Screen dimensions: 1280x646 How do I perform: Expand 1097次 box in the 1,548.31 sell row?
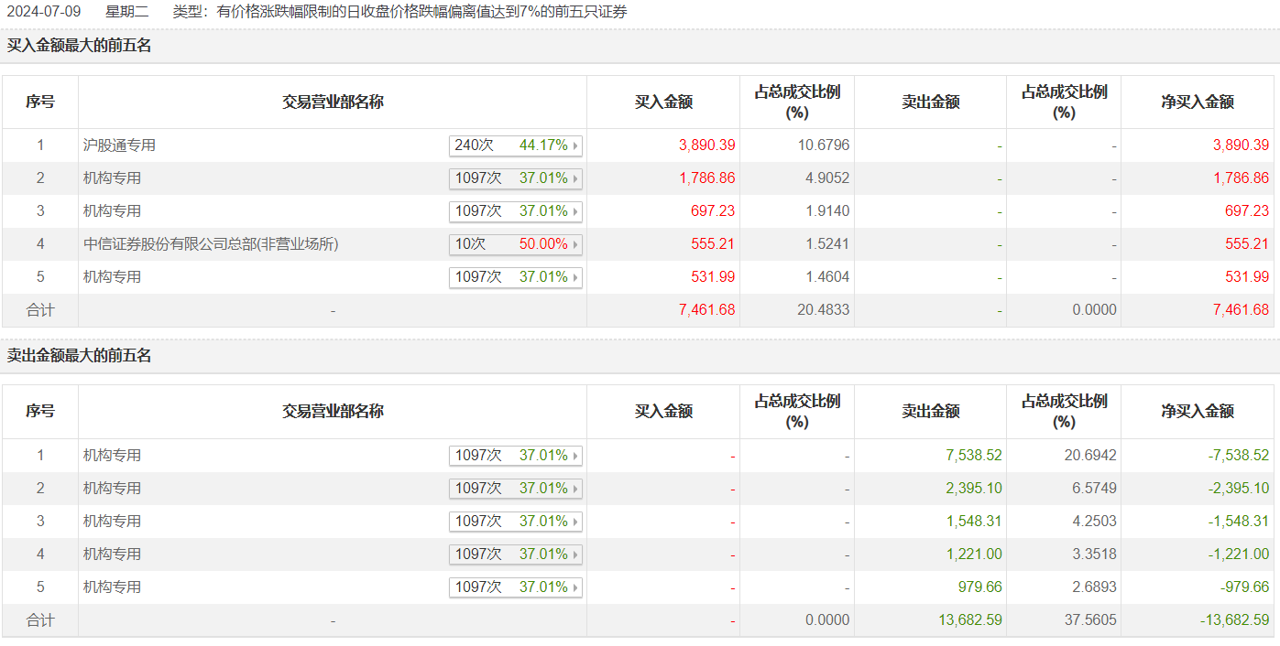516,522
